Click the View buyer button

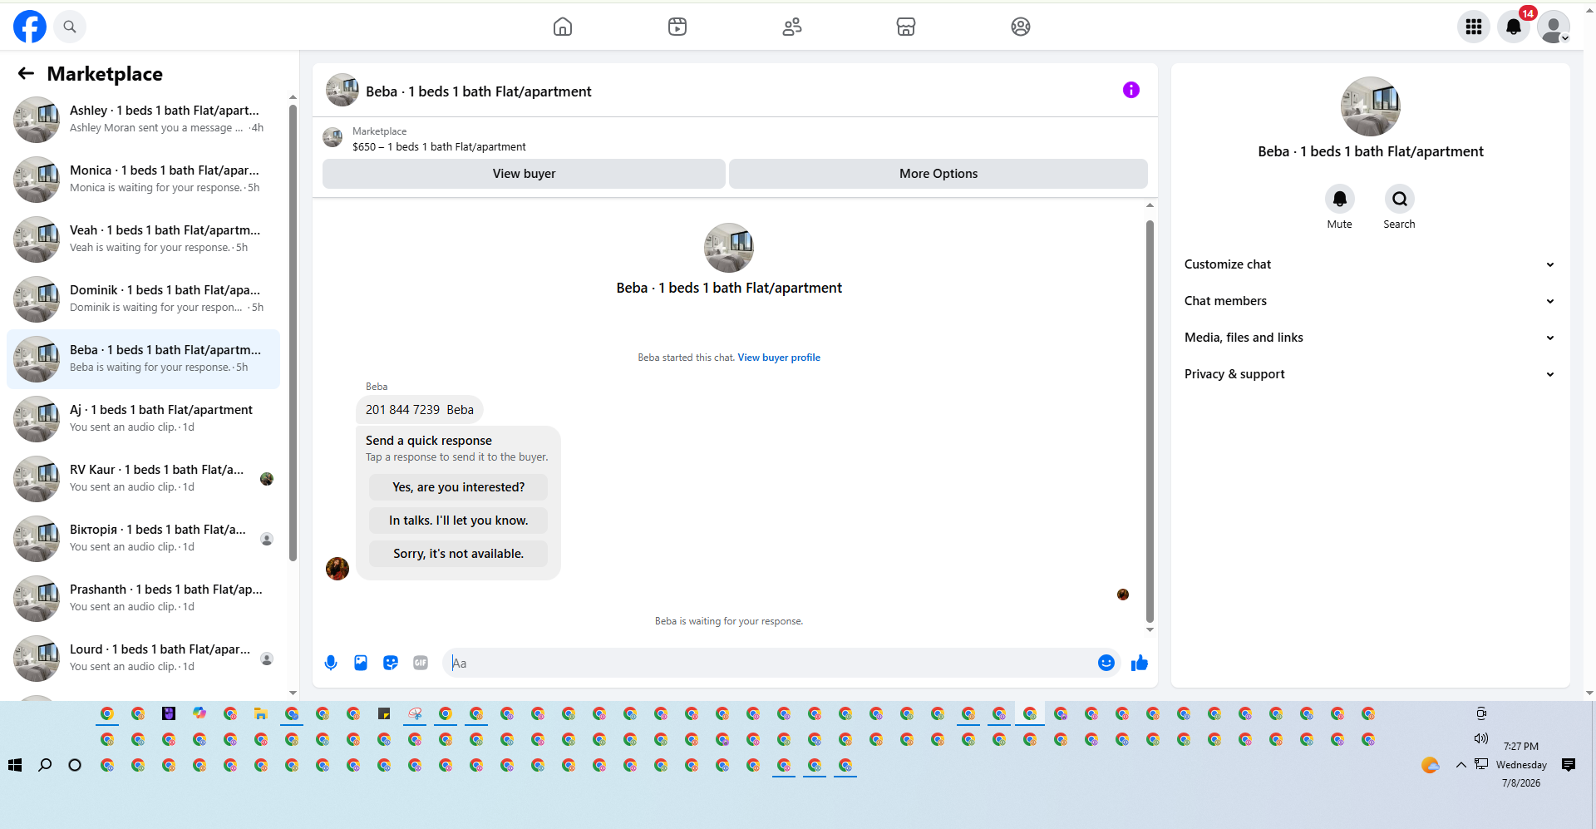(x=524, y=174)
